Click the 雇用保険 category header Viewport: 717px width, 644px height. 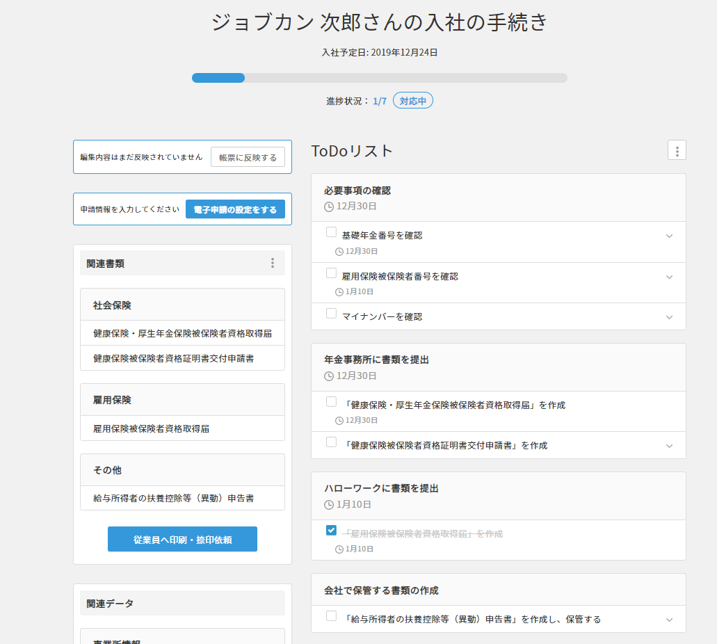pyautogui.click(x=182, y=400)
